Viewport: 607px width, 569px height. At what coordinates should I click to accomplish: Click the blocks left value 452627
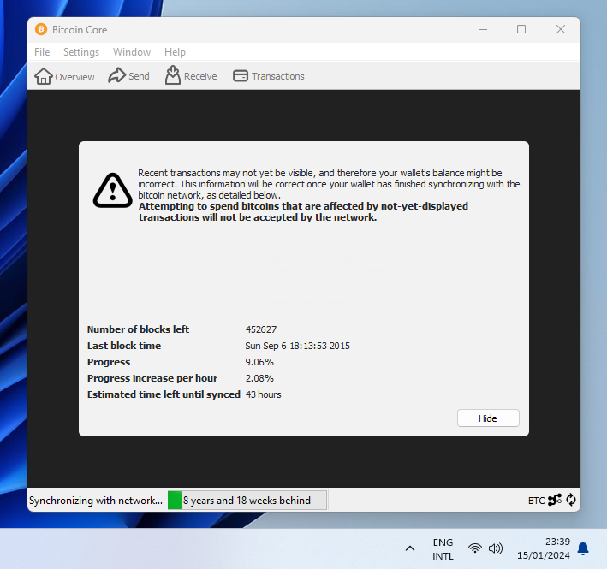pos(261,329)
